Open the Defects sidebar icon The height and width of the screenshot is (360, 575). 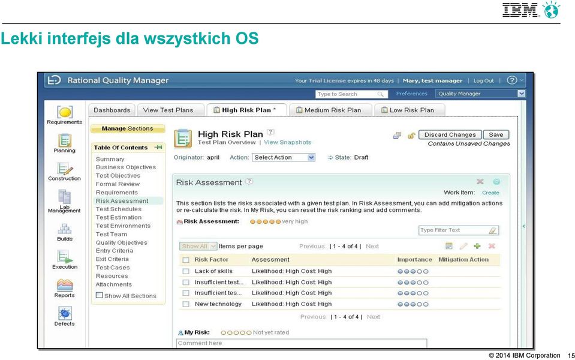point(65,313)
